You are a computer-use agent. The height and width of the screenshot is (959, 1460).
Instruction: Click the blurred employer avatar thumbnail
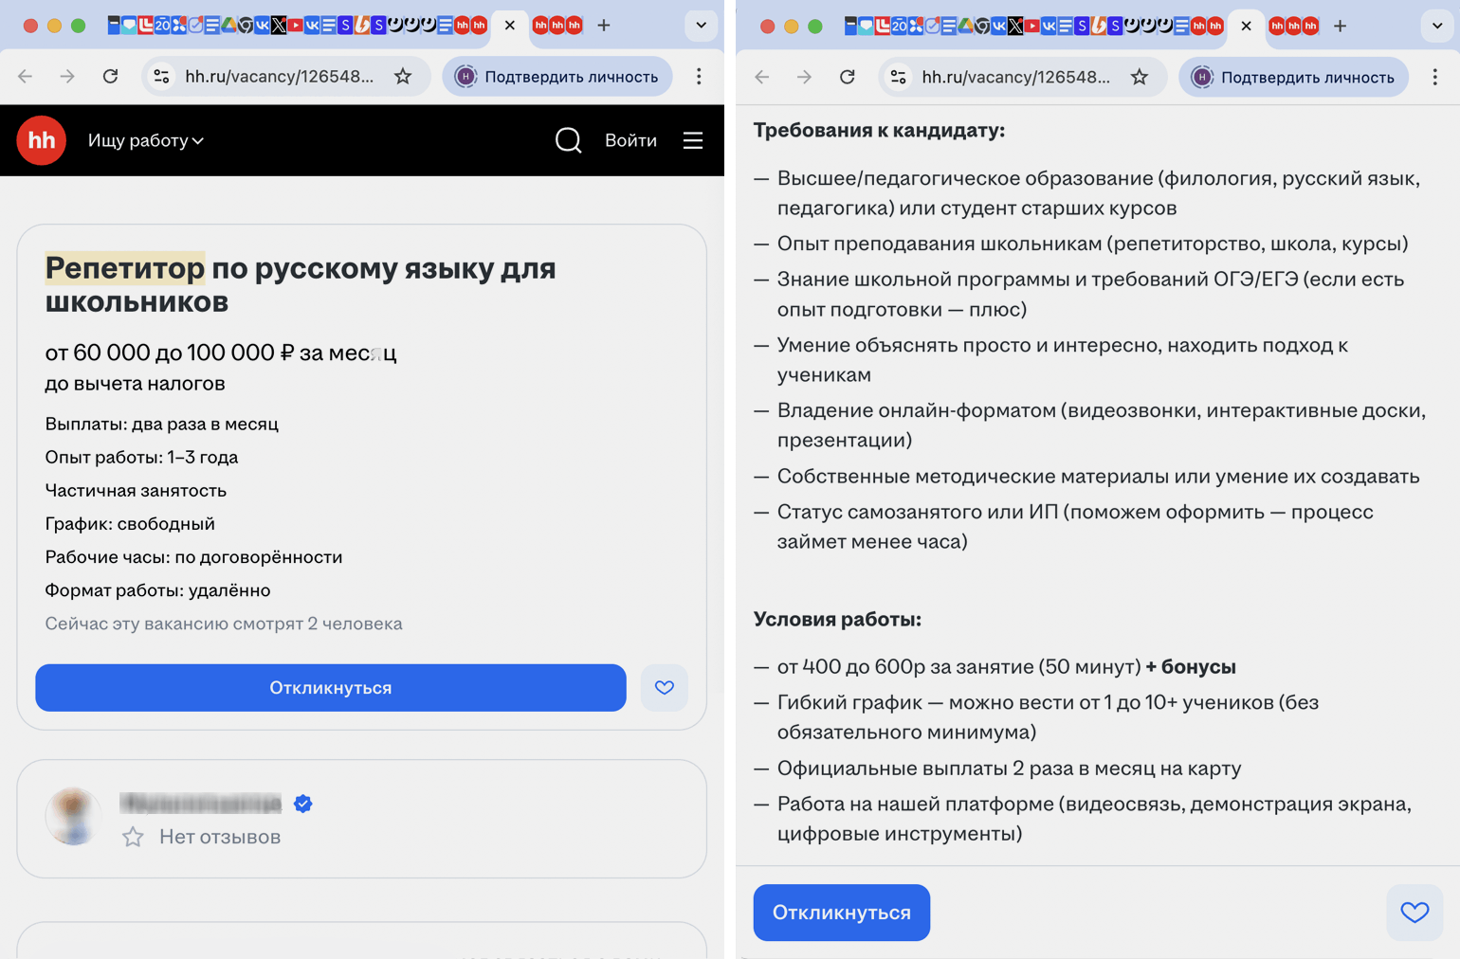pos(73,816)
